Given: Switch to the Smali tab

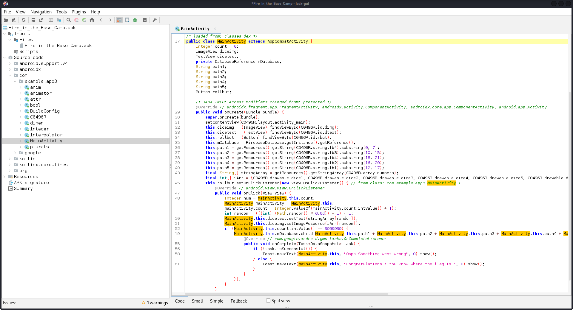Looking at the screenshot, I should click(197, 301).
